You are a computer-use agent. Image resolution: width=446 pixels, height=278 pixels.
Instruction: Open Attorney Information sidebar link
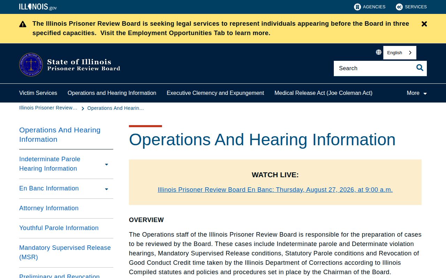point(49,208)
